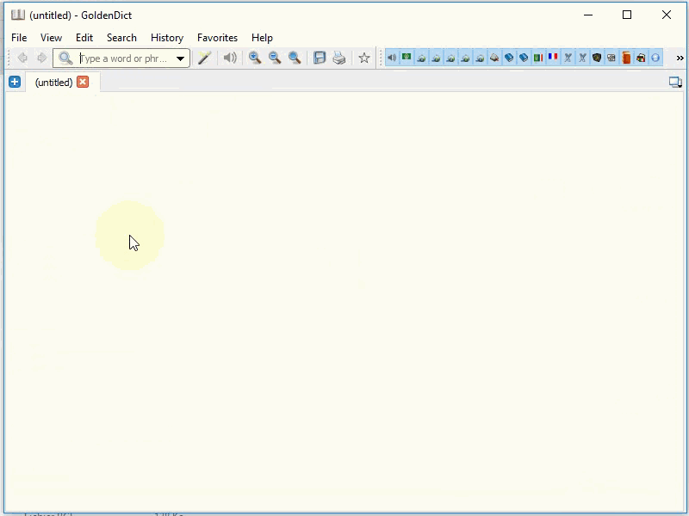689x516 pixels.
Task: Print the article with the printer icon
Action: [x=338, y=58]
